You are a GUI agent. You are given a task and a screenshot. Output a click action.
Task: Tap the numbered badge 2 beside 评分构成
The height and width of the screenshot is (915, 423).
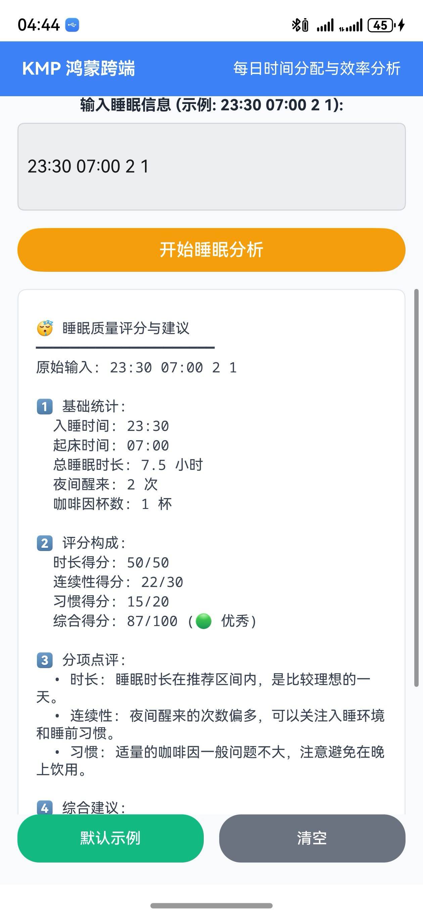[44, 542]
